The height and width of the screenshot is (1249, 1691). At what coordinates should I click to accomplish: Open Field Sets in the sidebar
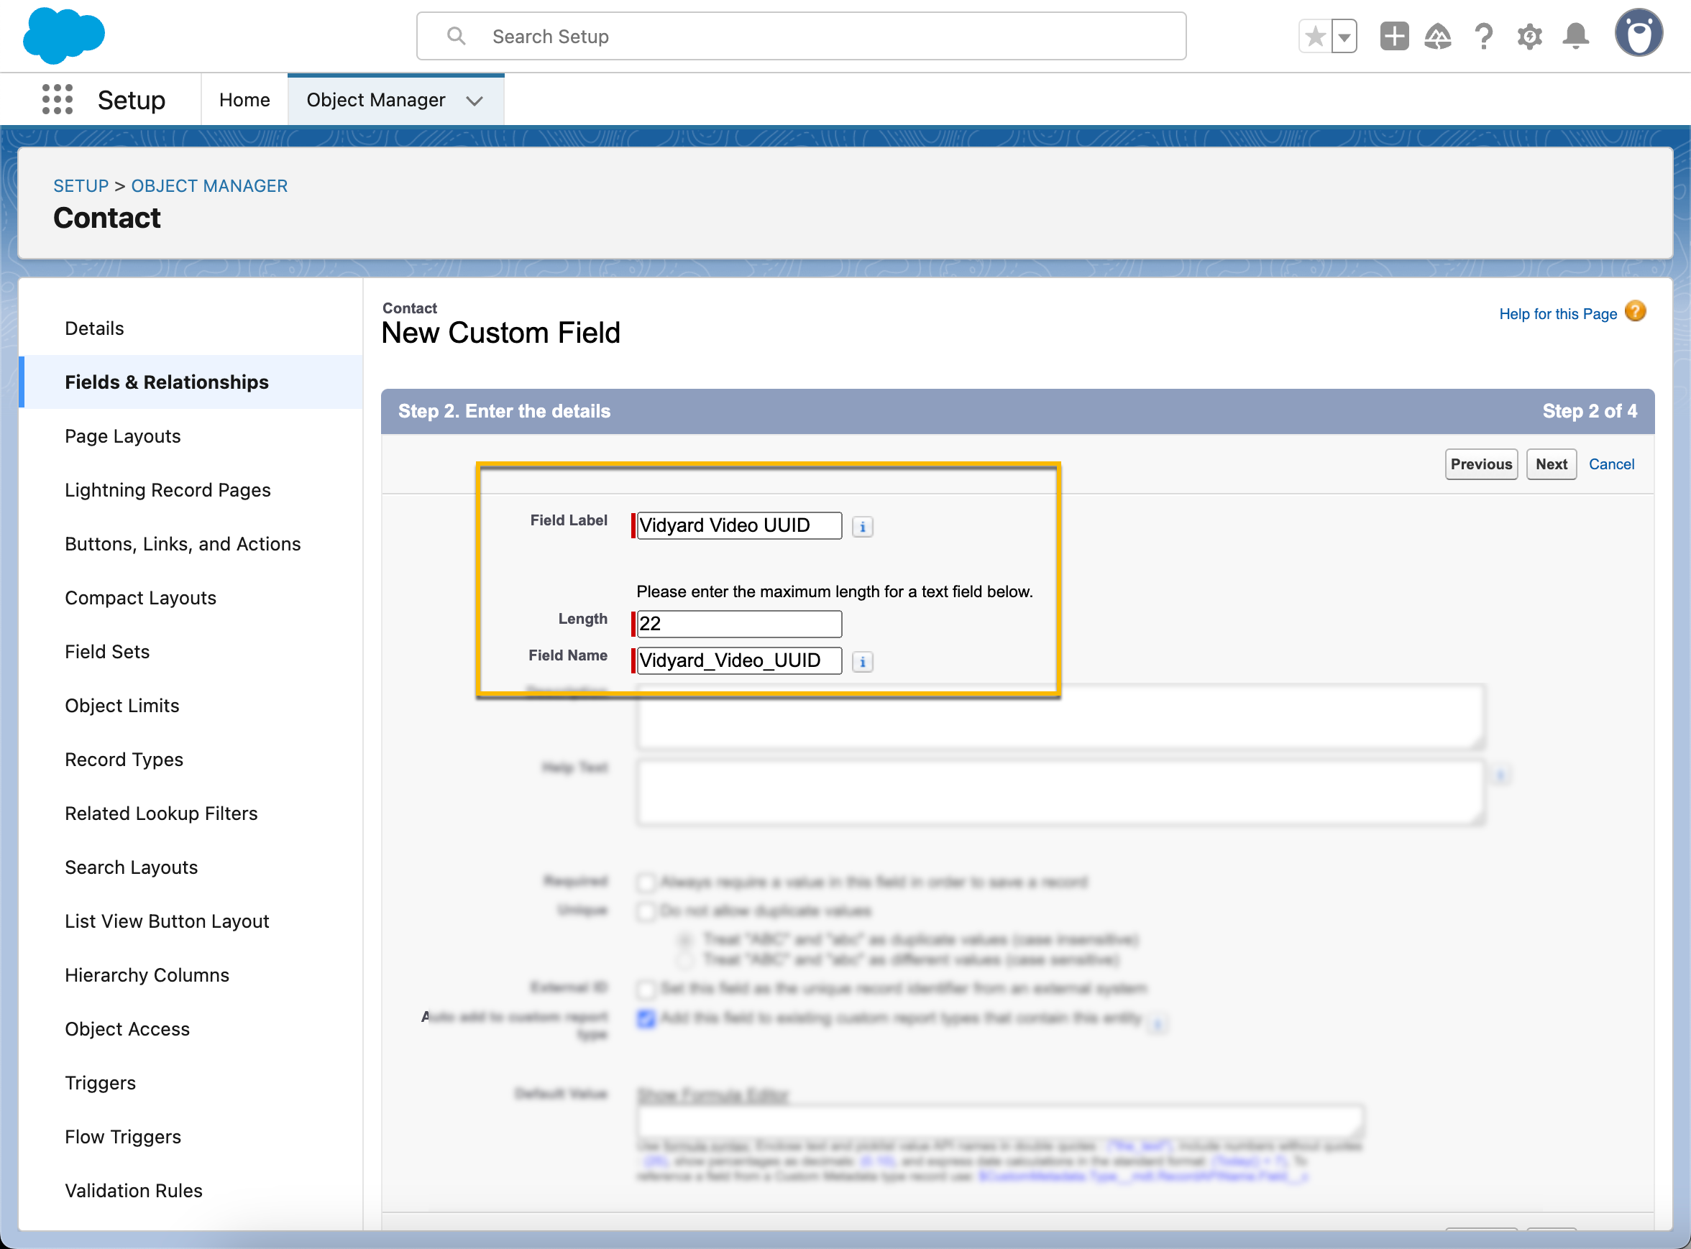[x=191, y=652]
